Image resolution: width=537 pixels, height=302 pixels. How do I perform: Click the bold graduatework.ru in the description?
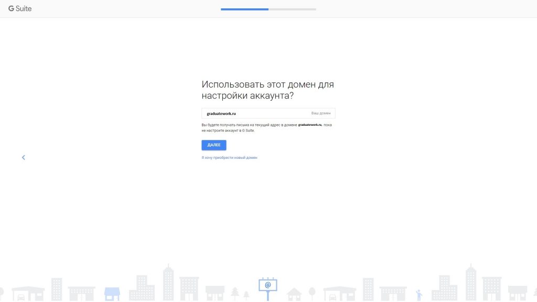310,125
